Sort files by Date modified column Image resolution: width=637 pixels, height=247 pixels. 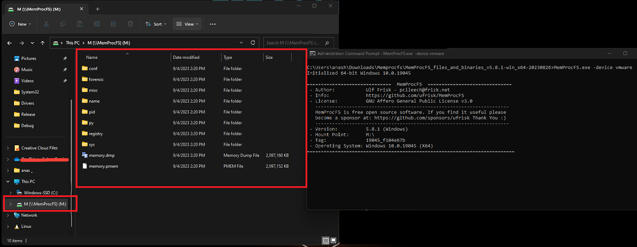(x=186, y=57)
